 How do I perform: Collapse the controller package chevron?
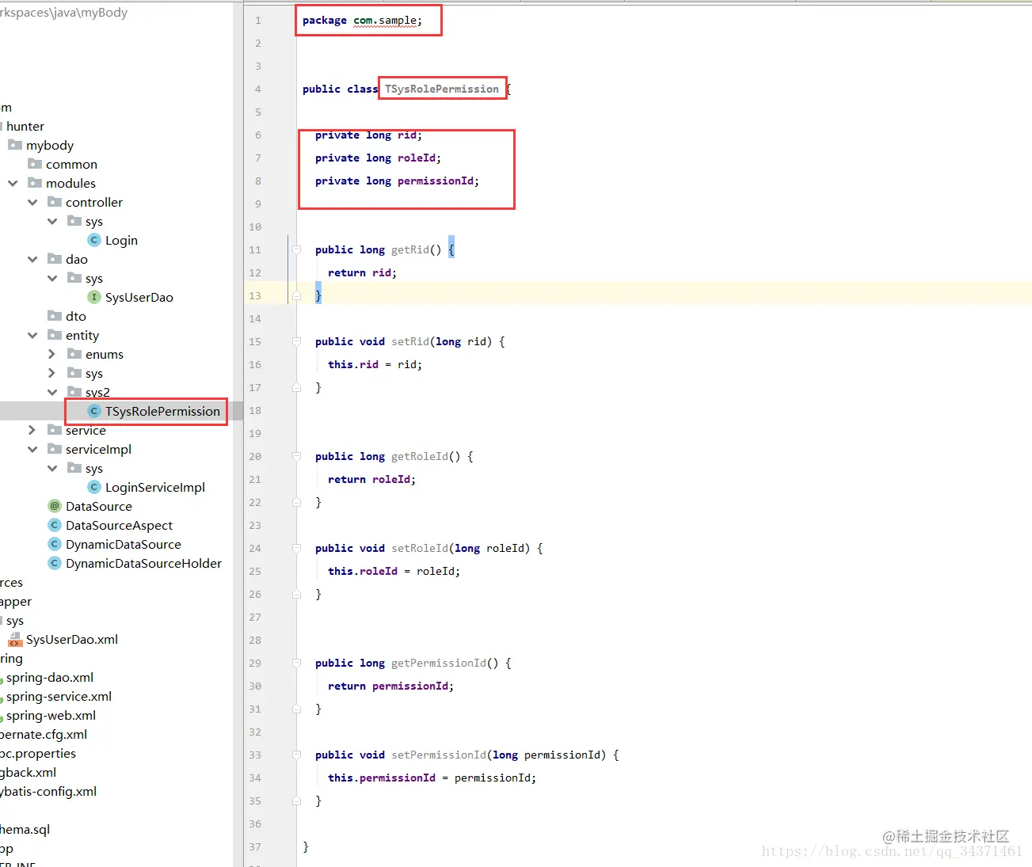point(32,202)
